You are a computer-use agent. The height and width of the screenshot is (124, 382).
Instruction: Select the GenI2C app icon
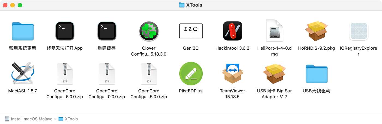(x=191, y=31)
